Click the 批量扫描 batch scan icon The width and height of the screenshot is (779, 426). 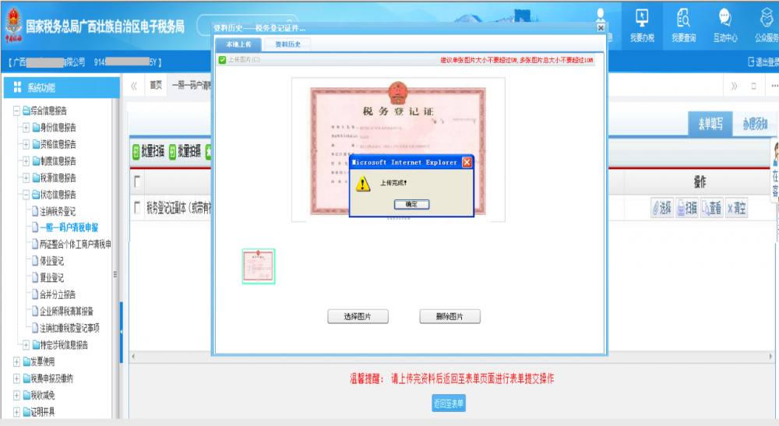[136, 151]
